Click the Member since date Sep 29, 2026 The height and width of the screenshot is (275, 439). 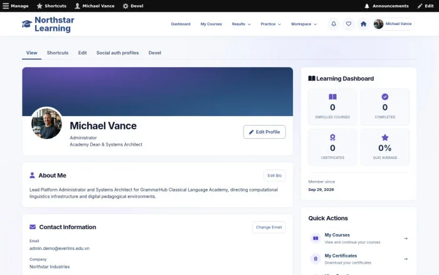point(321,190)
